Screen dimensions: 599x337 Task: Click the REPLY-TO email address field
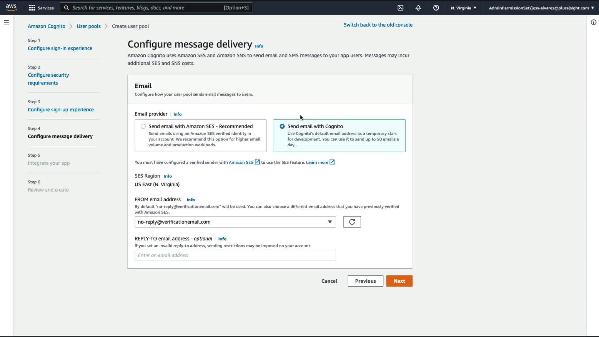[235, 255]
